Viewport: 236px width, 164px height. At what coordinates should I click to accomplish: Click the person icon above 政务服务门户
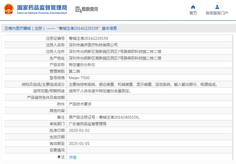[x=217, y=7]
